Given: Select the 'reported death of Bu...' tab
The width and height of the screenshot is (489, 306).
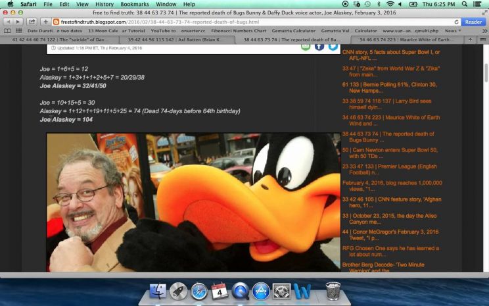Looking at the screenshot, I should (x=292, y=39).
